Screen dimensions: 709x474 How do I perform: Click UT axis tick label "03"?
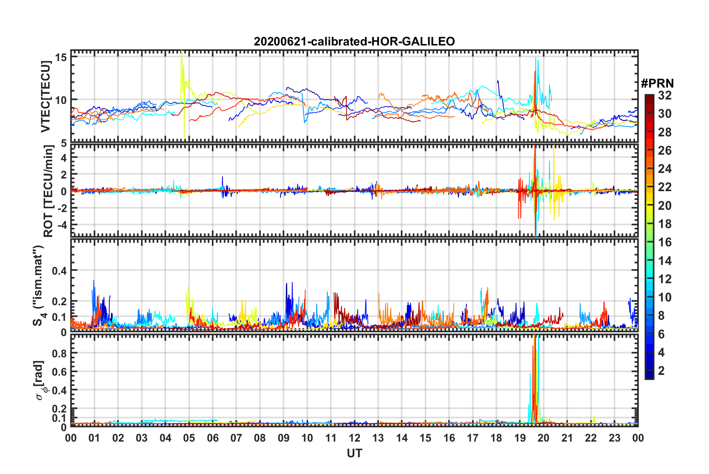(142, 438)
